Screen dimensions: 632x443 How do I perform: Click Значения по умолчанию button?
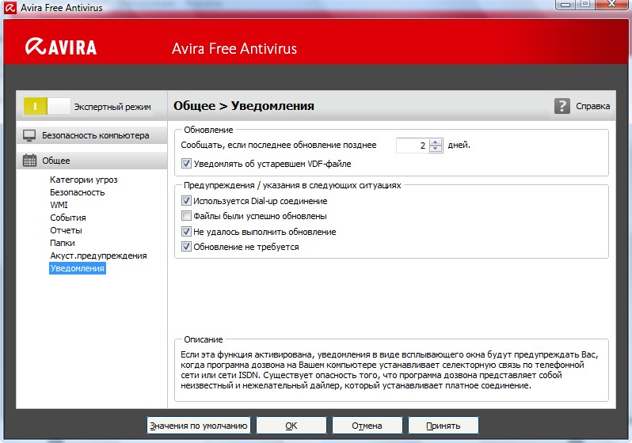point(198,426)
